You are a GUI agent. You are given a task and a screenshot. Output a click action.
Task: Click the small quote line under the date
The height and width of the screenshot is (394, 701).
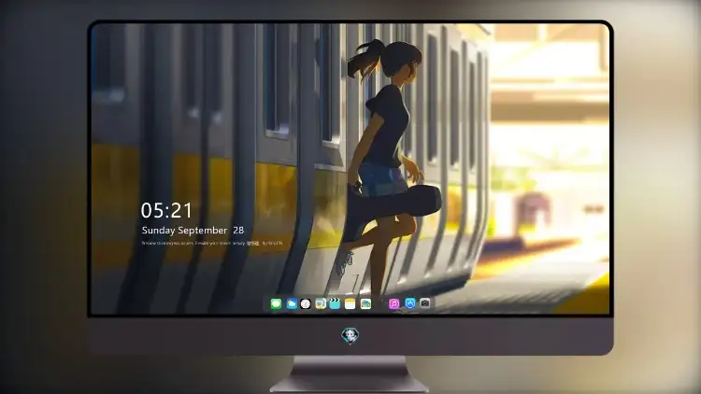212,244
